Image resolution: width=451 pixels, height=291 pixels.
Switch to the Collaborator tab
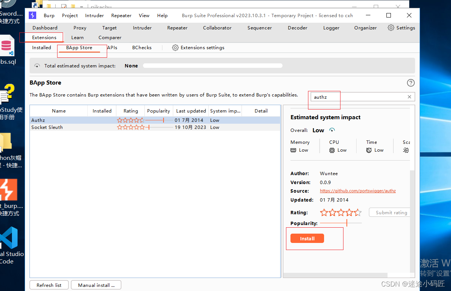click(x=217, y=28)
